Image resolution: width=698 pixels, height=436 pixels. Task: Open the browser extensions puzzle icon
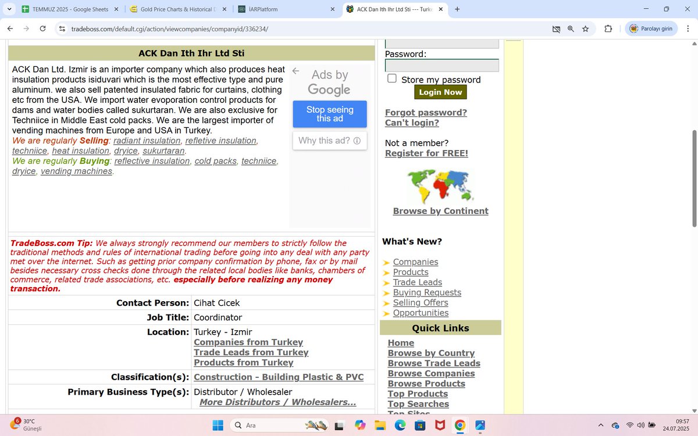(x=608, y=28)
